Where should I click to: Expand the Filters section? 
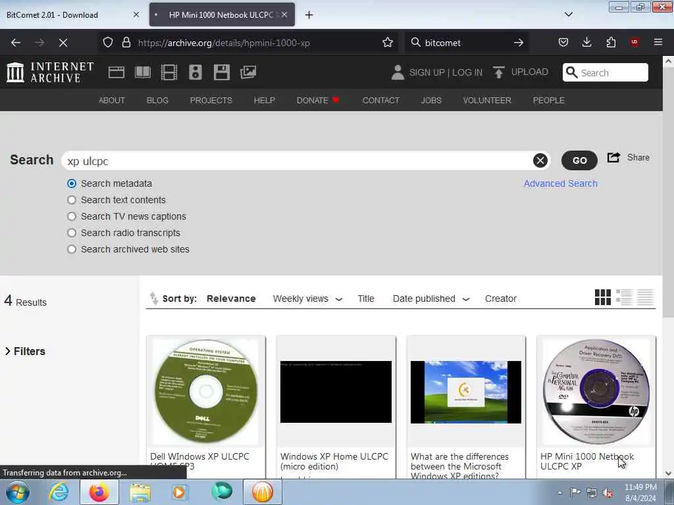[25, 351]
